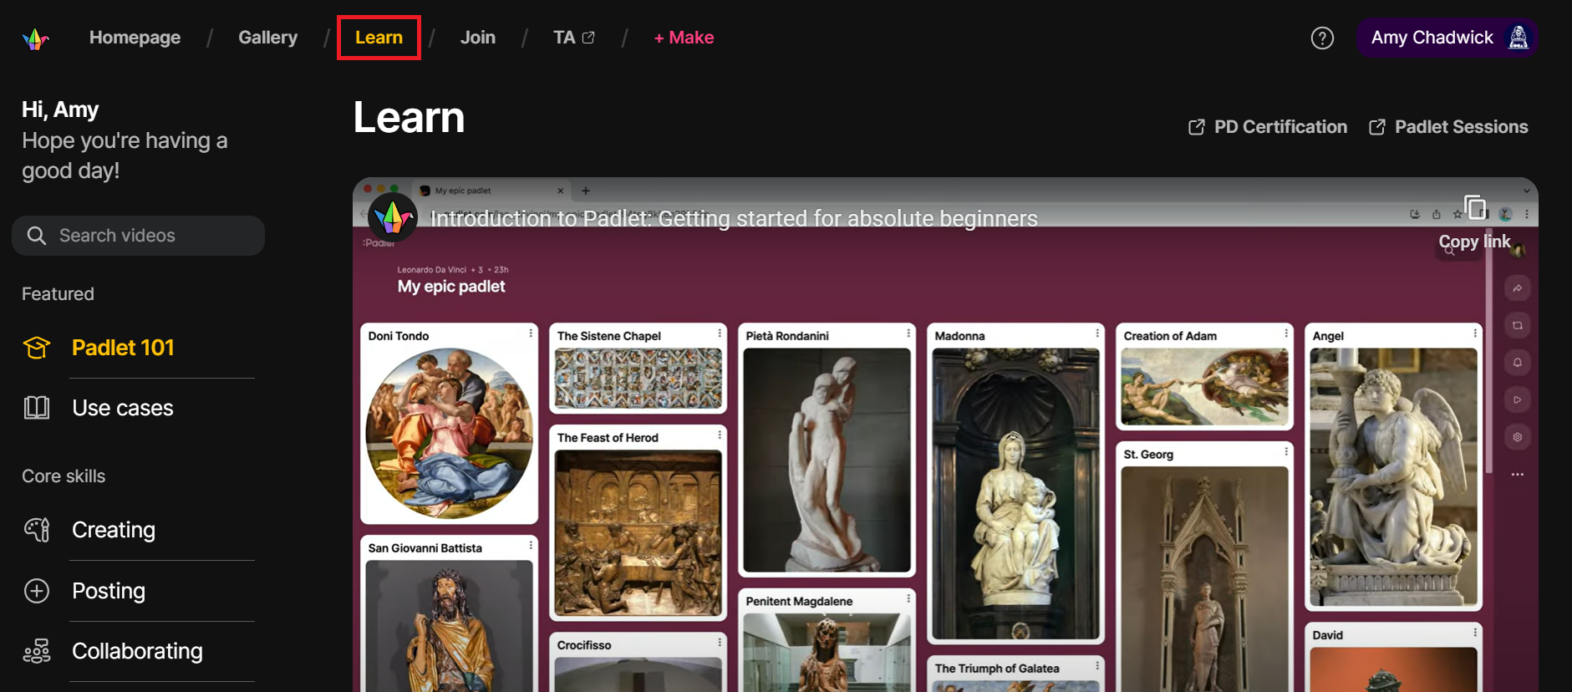Click the gear settings icon in video sidebar
Screen dimensions: 1572x692
pos(1518,437)
